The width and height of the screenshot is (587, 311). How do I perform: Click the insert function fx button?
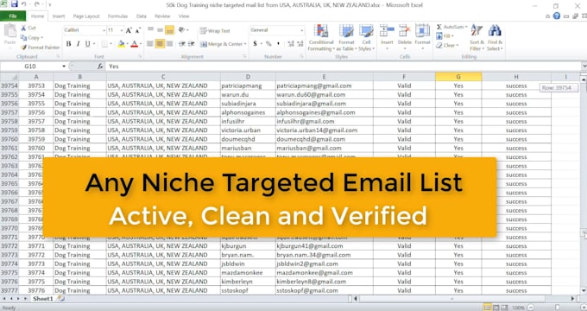100,67
